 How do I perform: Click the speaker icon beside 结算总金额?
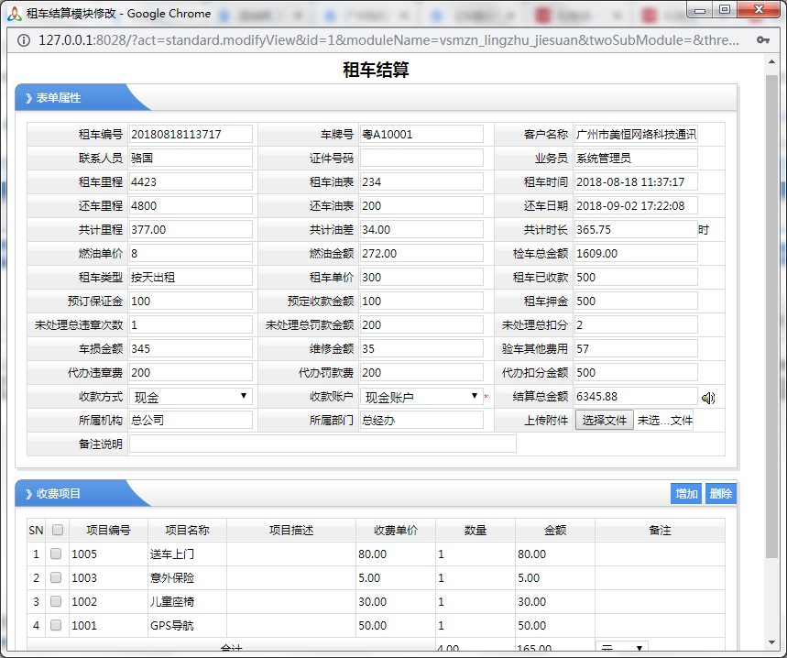coord(708,397)
